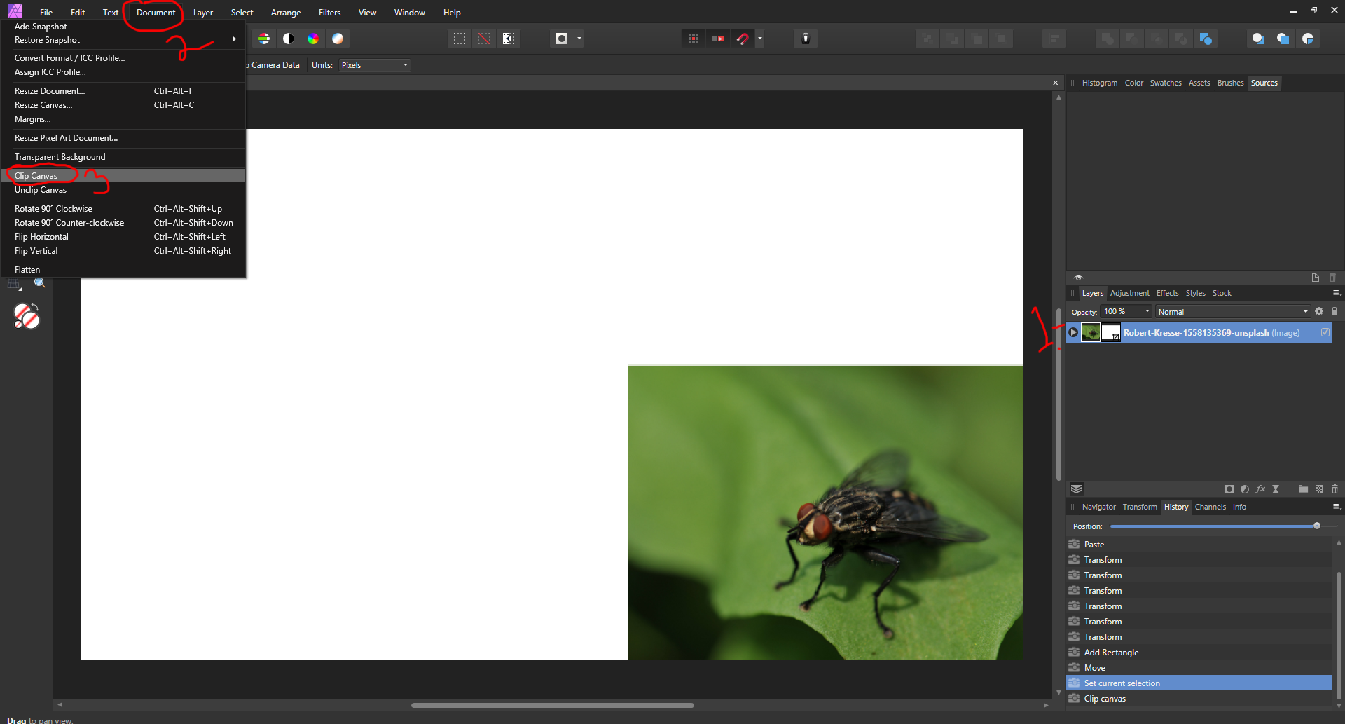Click the Auto Contrast half-circle icon
Image resolution: width=1345 pixels, height=724 pixels.
(x=289, y=39)
